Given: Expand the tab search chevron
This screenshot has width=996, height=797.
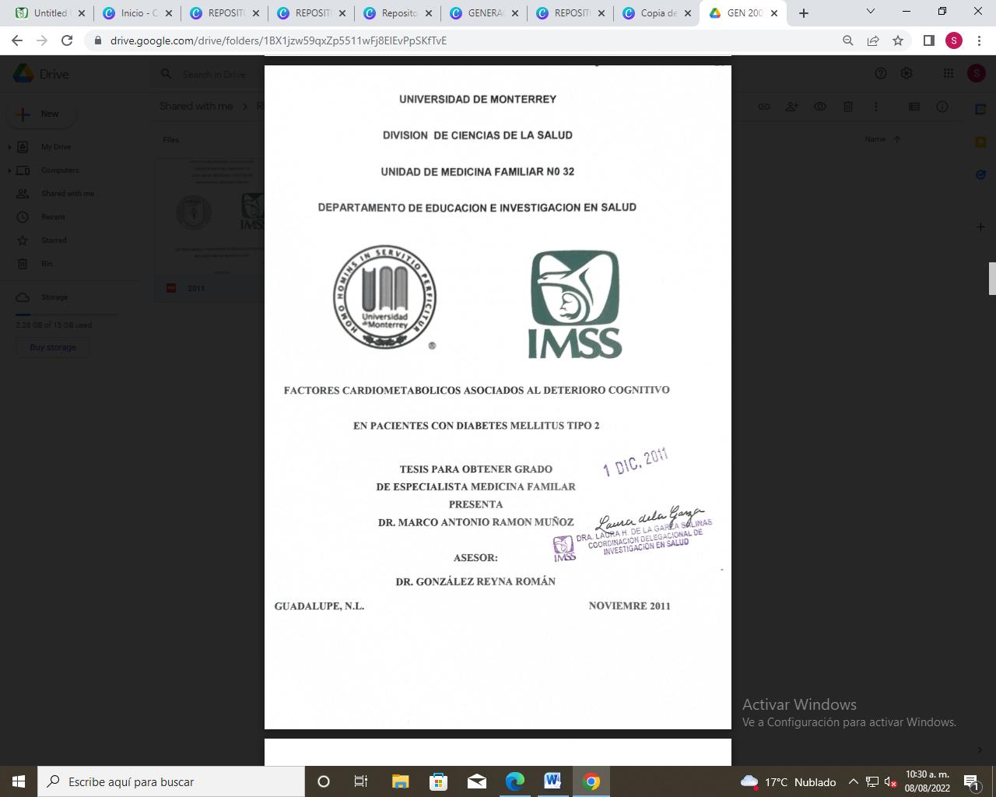Looking at the screenshot, I should [871, 12].
